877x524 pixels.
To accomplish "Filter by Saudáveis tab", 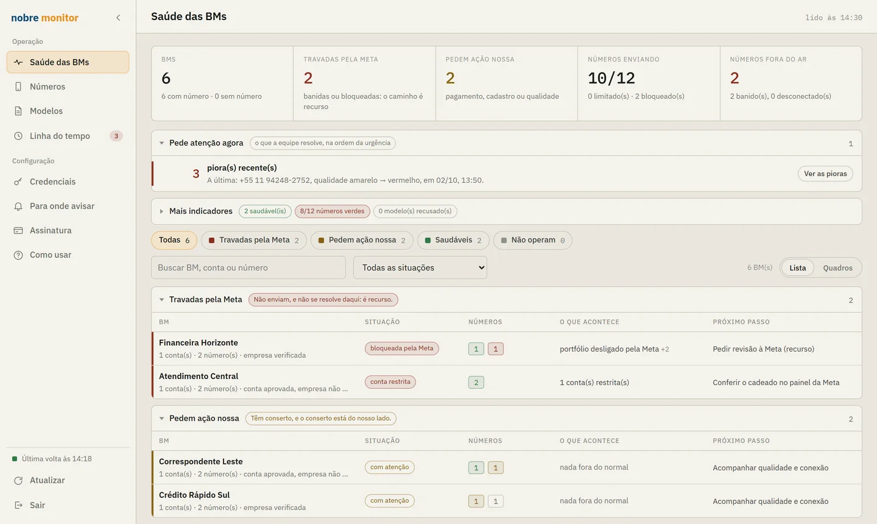I will click(x=453, y=240).
